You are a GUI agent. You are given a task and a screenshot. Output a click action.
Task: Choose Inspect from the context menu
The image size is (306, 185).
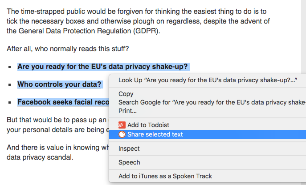208,149
